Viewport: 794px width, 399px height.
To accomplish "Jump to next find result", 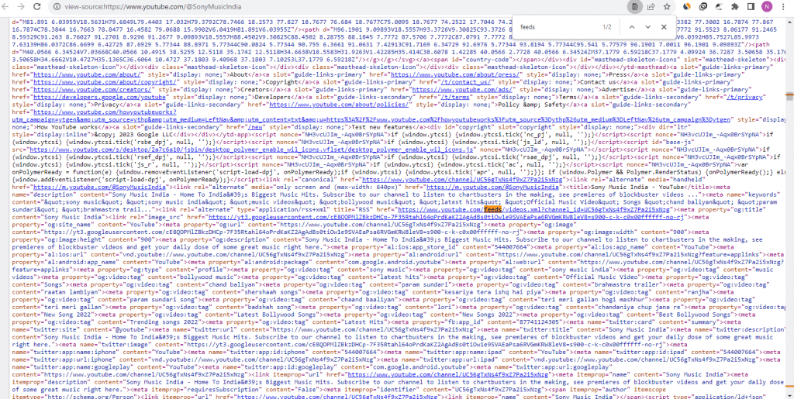I will coord(647,27).
